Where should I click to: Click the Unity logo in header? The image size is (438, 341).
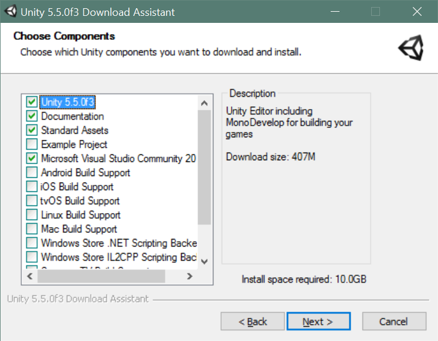point(410,48)
